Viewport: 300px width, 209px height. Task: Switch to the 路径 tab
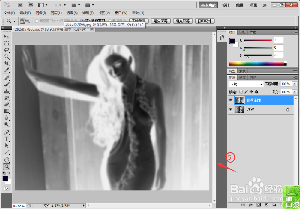[253, 78]
